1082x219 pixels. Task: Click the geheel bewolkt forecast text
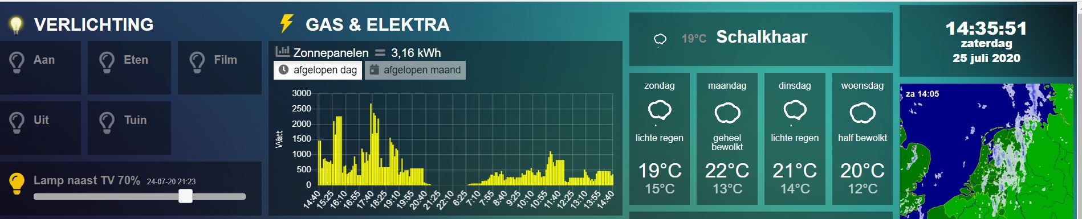point(727,142)
